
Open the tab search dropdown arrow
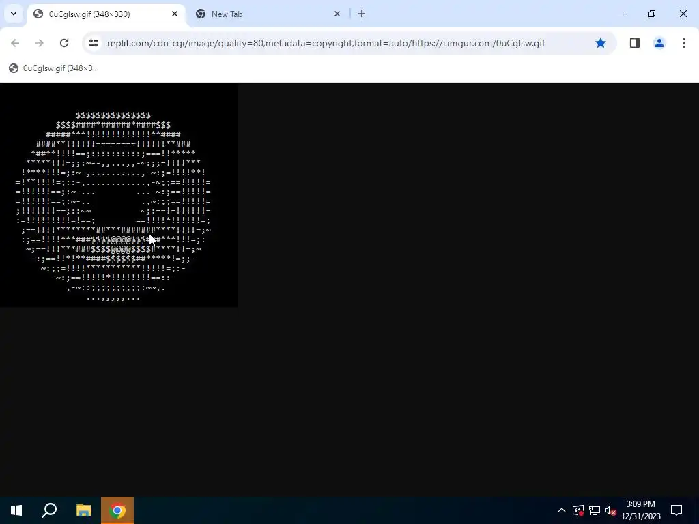click(14, 14)
